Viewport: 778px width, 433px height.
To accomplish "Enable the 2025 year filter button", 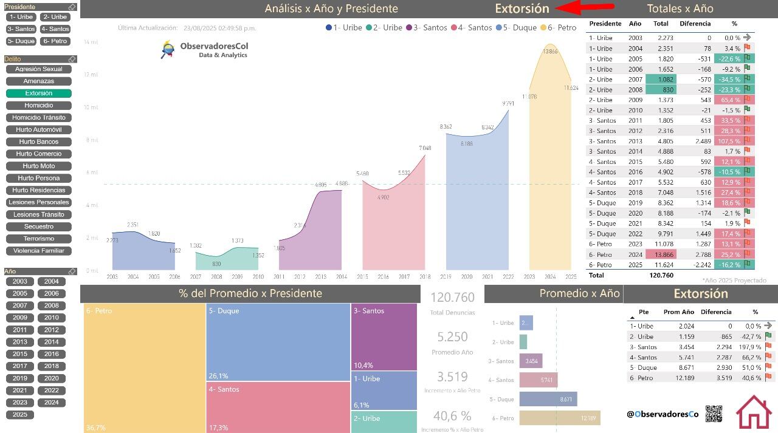I will click(20, 415).
